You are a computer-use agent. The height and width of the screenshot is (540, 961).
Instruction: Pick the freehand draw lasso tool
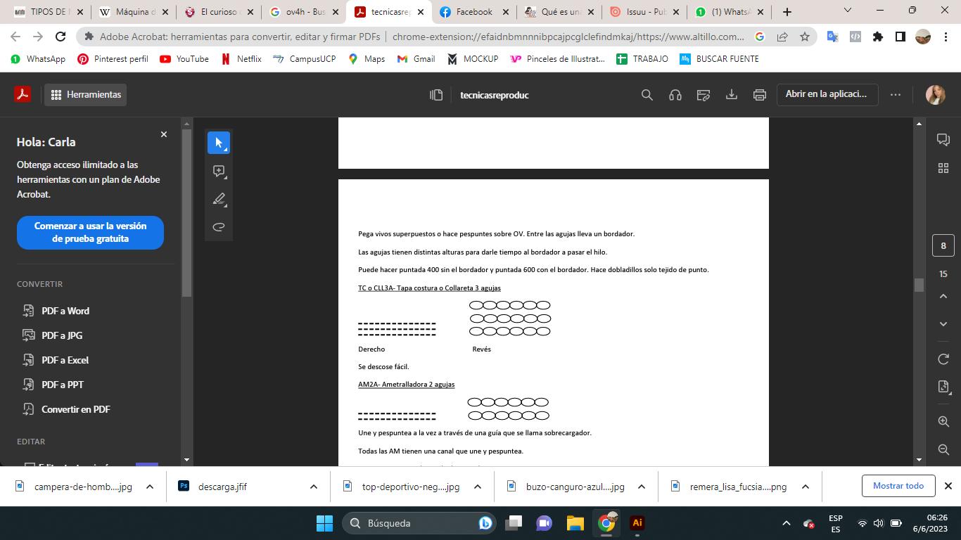coord(219,227)
